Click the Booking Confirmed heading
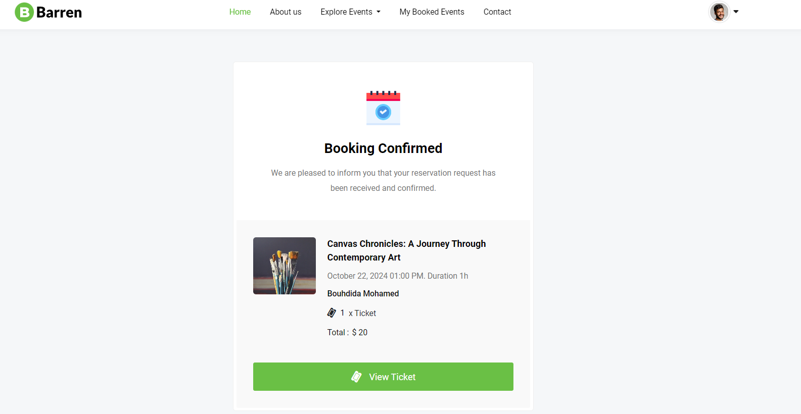The width and height of the screenshot is (801, 414). (x=383, y=148)
